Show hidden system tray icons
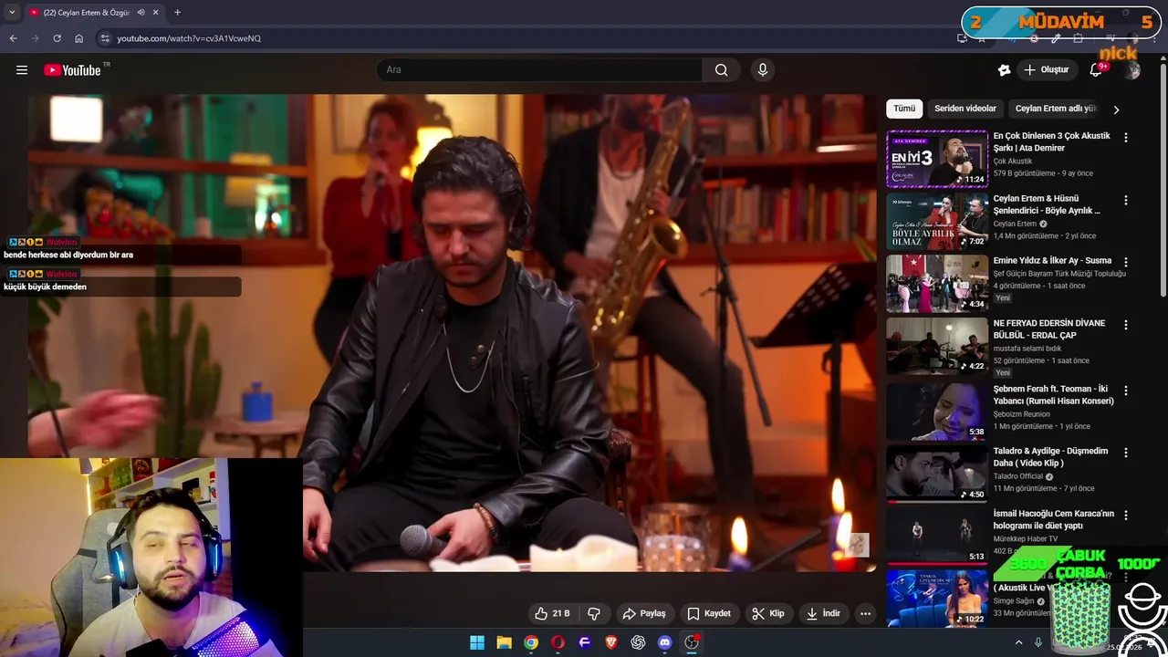The width and height of the screenshot is (1168, 657). pyautogui.click(x=1018, y=642)
